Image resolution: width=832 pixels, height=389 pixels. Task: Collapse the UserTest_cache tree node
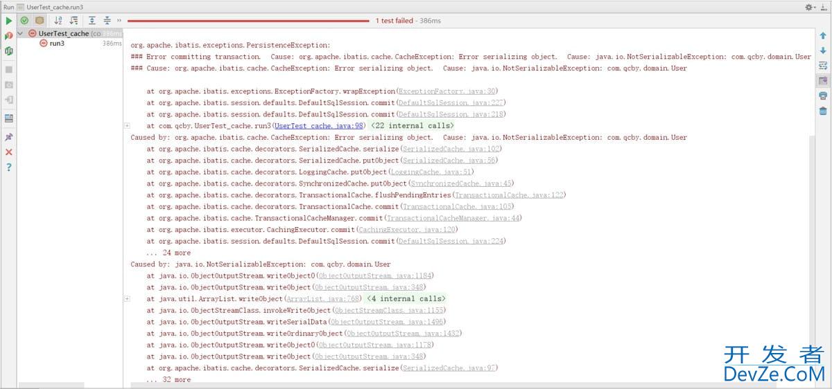[21, 33]
